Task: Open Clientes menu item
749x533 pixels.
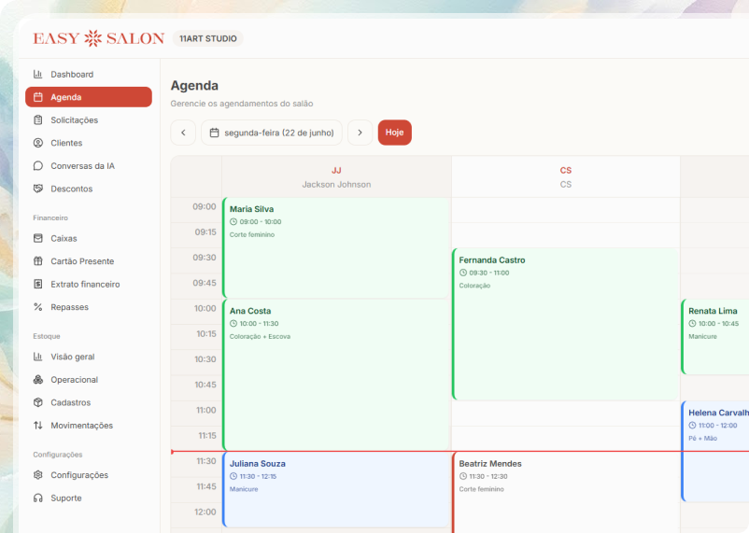Action: point(89,143)
